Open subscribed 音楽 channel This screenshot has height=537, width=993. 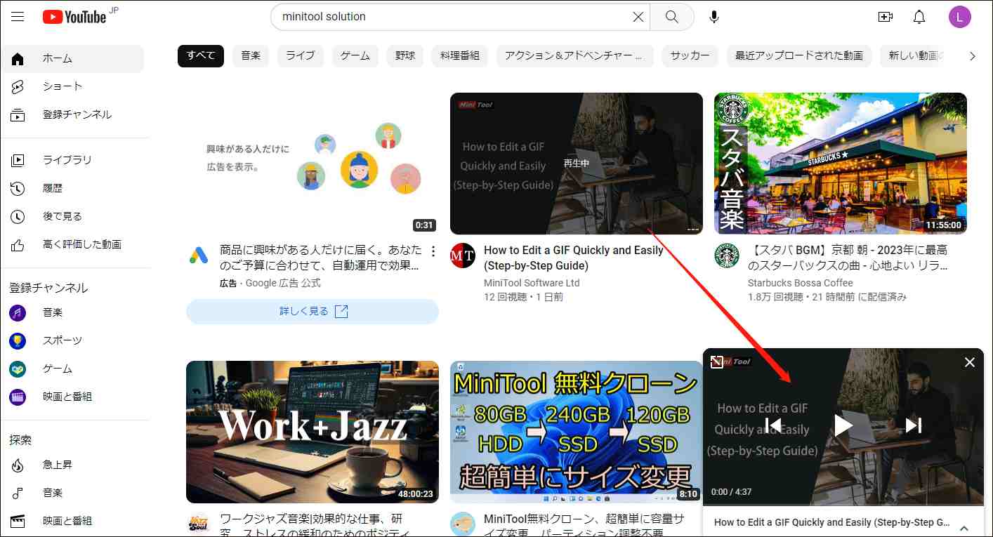click(73, 312)
